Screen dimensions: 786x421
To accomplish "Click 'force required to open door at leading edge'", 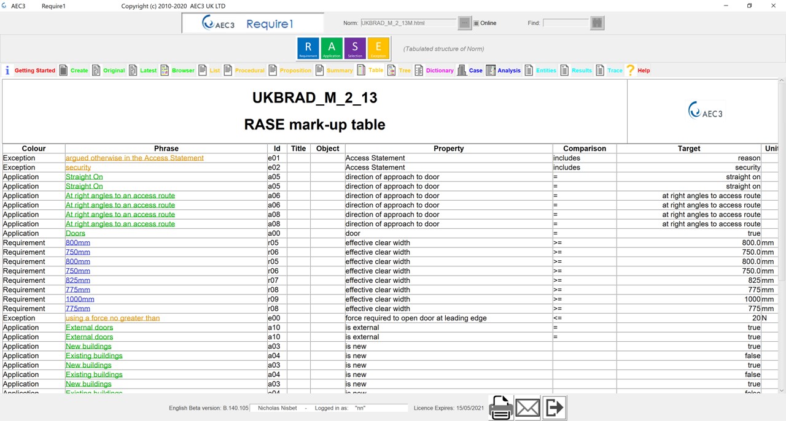I will click(x=416, y=319).
